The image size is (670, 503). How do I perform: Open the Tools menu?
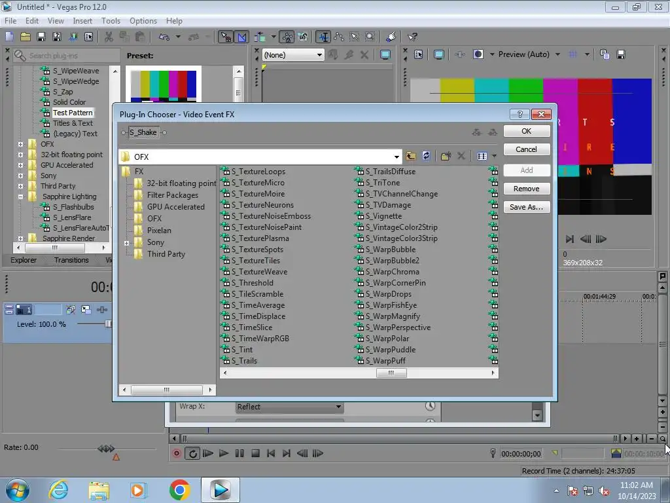(x=111, y=20)
